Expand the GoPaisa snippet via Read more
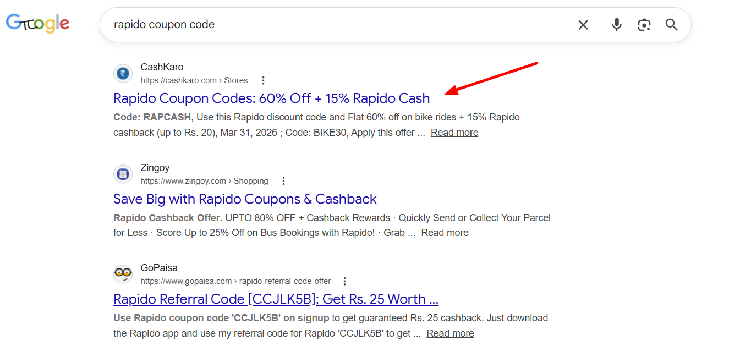751x362 pixels. click(450, 333)
